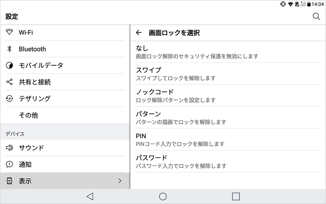Tap the Bluetooth symbol icon
326x204 pixels.
pos(9,49)
